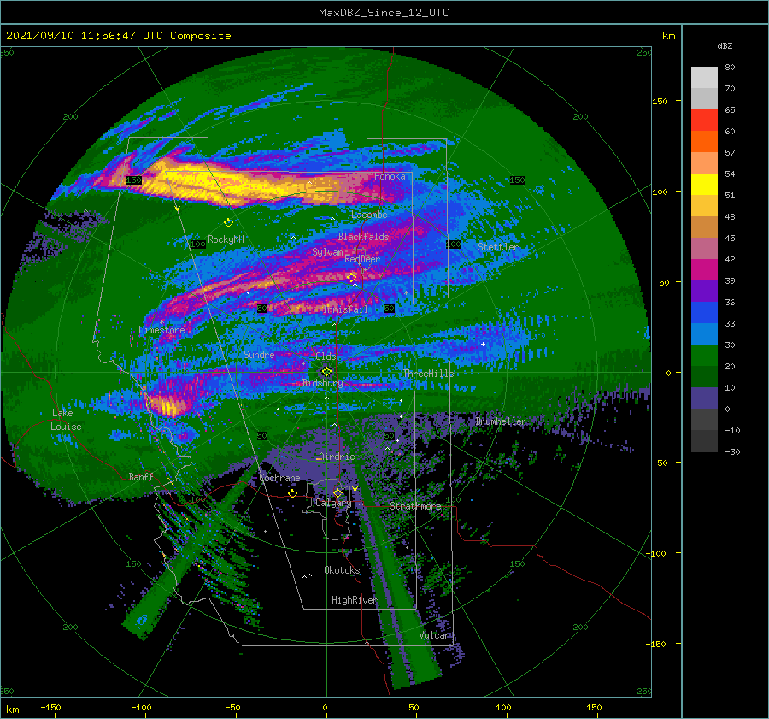The height and width of the screenshot is (719, 769).
Task: Click the 2021/09/10 11:56:47 UTC Composite timestamp
Action: (x=119, y=36)
